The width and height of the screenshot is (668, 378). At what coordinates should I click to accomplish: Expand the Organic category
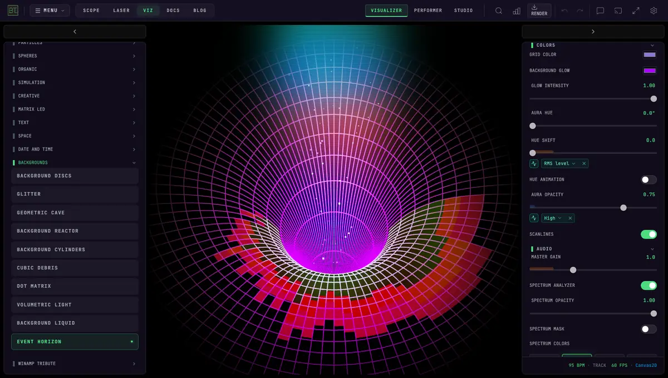pyautogui.click(x=75, y=69)
